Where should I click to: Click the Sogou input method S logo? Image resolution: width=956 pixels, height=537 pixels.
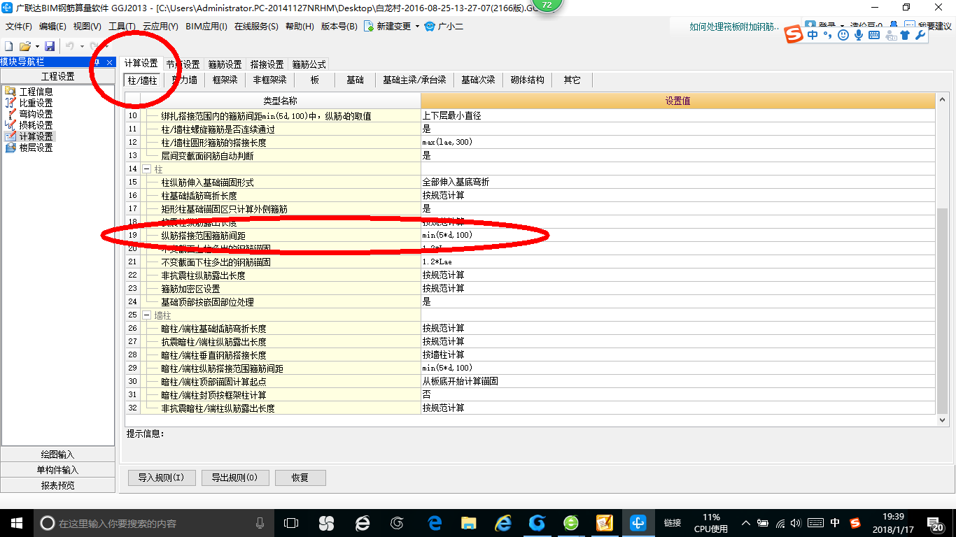(793, 34)
